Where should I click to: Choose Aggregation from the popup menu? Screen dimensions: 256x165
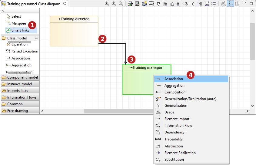click(x=191, y=86)
